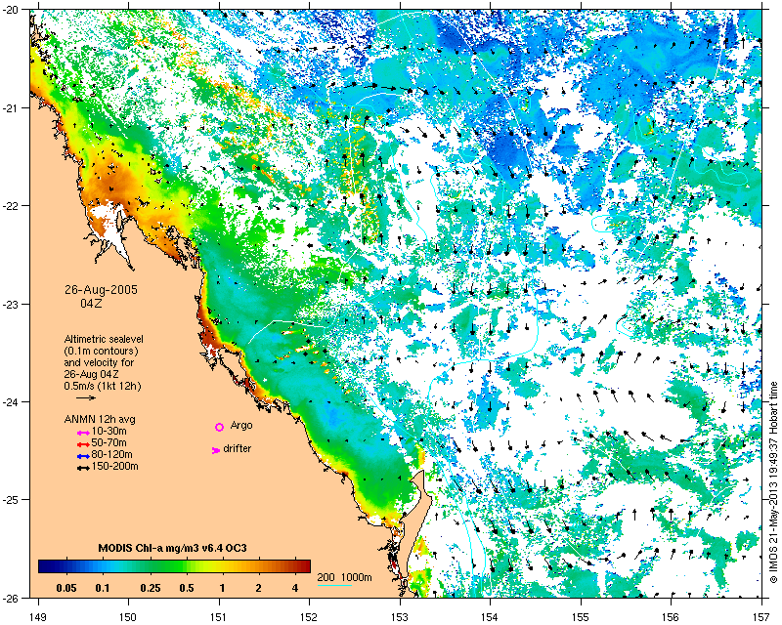
Task: Click the 'ANMN 12h avg' heading
Action: click(x=100, y=419)
